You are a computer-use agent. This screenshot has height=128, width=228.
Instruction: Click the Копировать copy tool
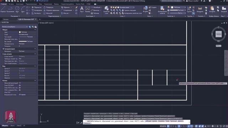(x=37, y=10)
